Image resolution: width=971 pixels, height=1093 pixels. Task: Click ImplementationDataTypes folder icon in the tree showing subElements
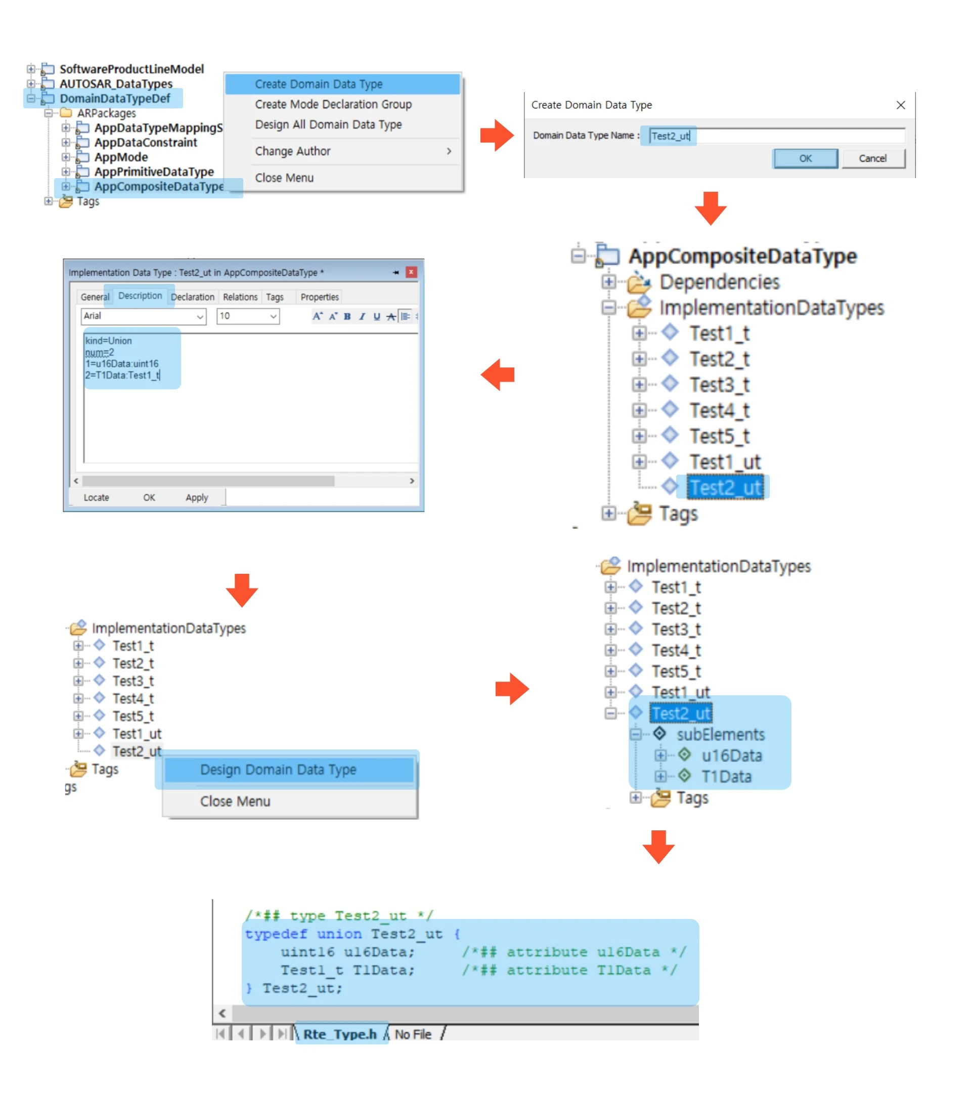(x=611, y=565)
